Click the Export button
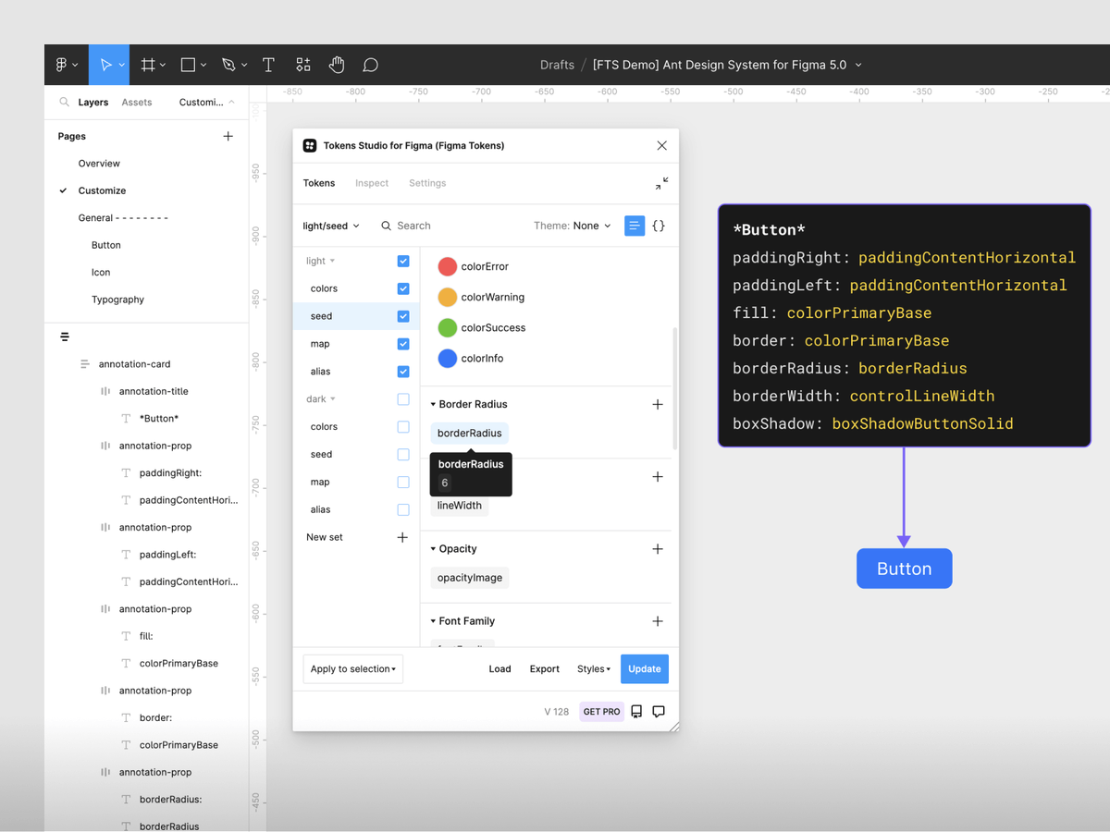The height and width of the screenshot is (832, 1110). coord(544,669)
